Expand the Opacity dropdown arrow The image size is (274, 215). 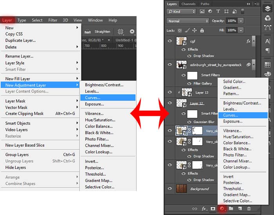click(241, 21)
